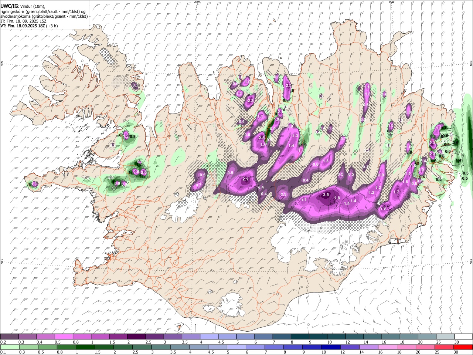Click the darkest purple swatch for 2

pyautogui.click(x=136, y=337)
